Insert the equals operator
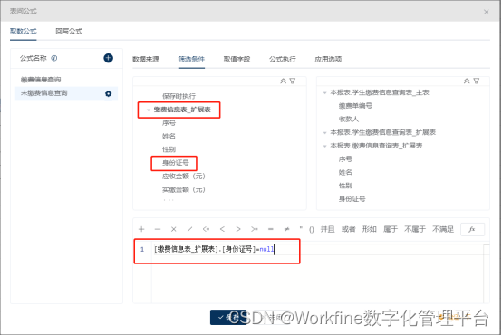This screenshot has height=335, width=502. click(x=271, y=229)
